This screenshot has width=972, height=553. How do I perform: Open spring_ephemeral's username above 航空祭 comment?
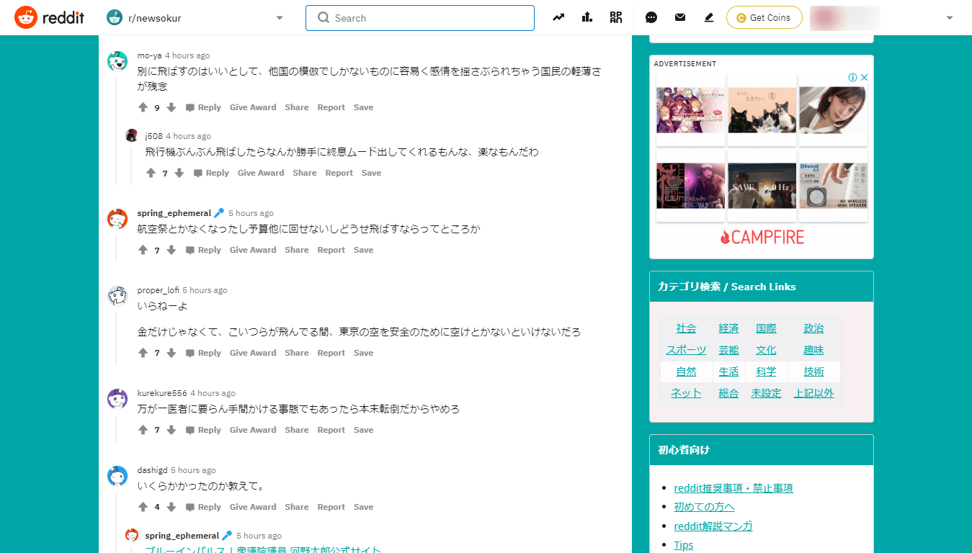point(174,213)
